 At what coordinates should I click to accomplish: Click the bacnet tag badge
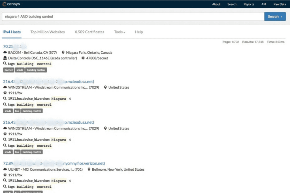pos(9,70)
